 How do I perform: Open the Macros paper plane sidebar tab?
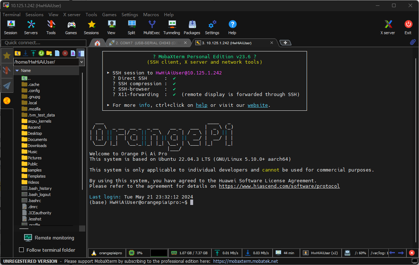point(7,86)
